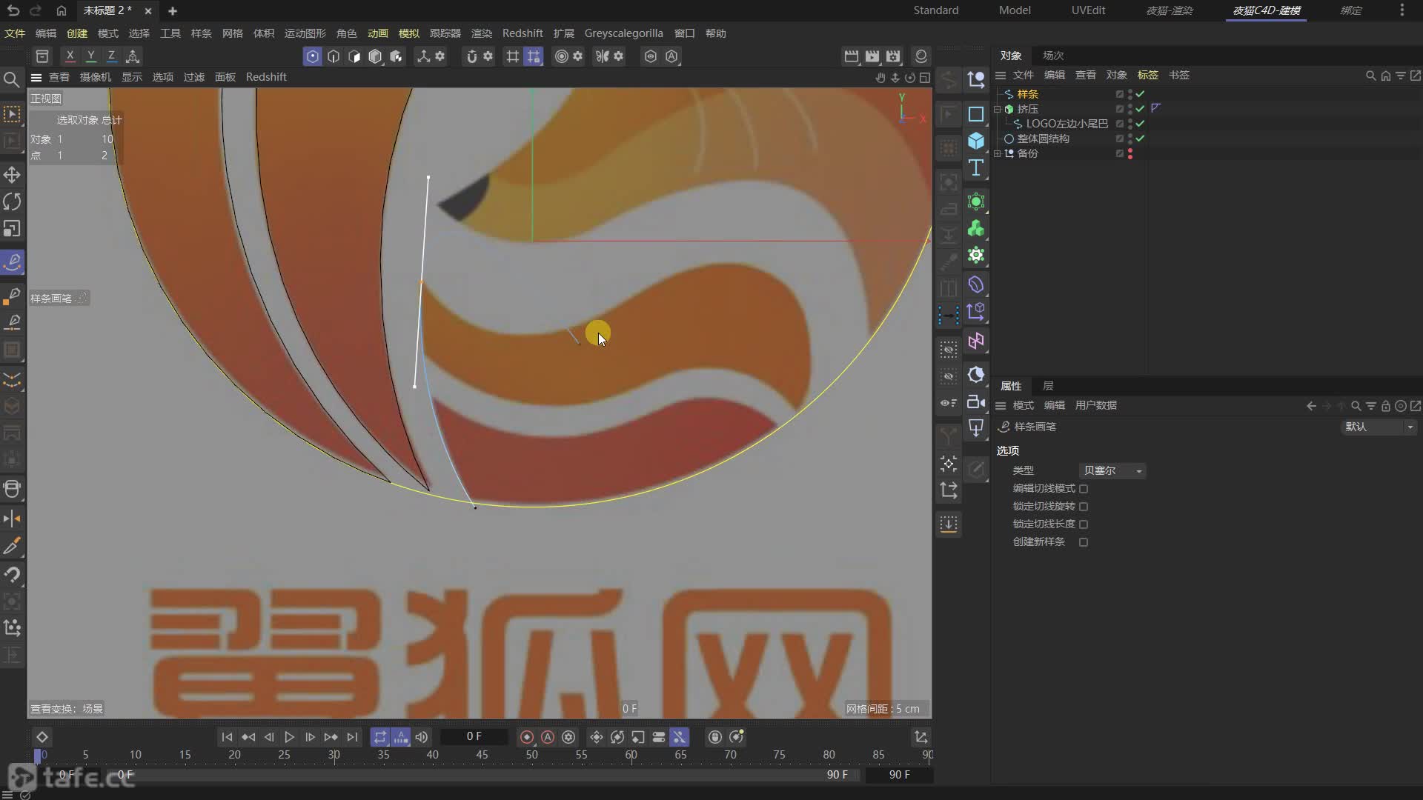Click the Rectangle spline icon

pyautogui.click(x=976, y=114)
